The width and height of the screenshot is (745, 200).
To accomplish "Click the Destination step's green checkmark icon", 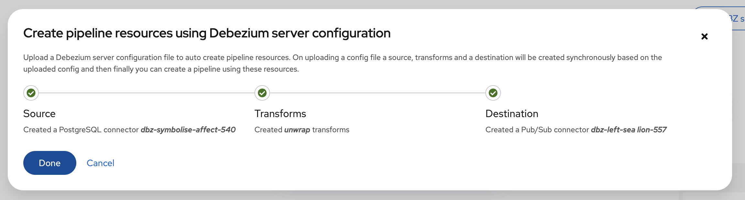I will pyautogui.click(x=493, y=93).
